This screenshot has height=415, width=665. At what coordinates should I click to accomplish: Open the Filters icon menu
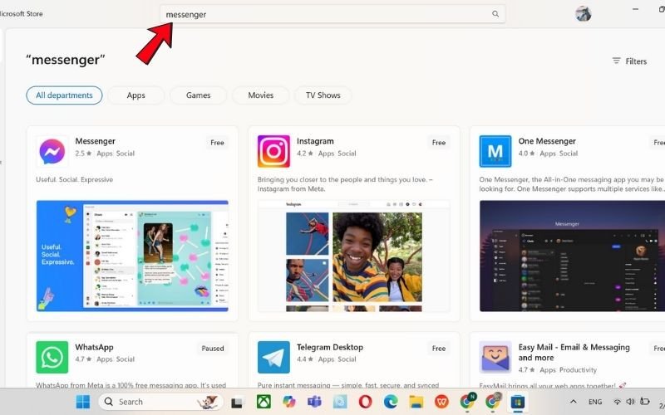pyautogui.click(x=616, y=61)
